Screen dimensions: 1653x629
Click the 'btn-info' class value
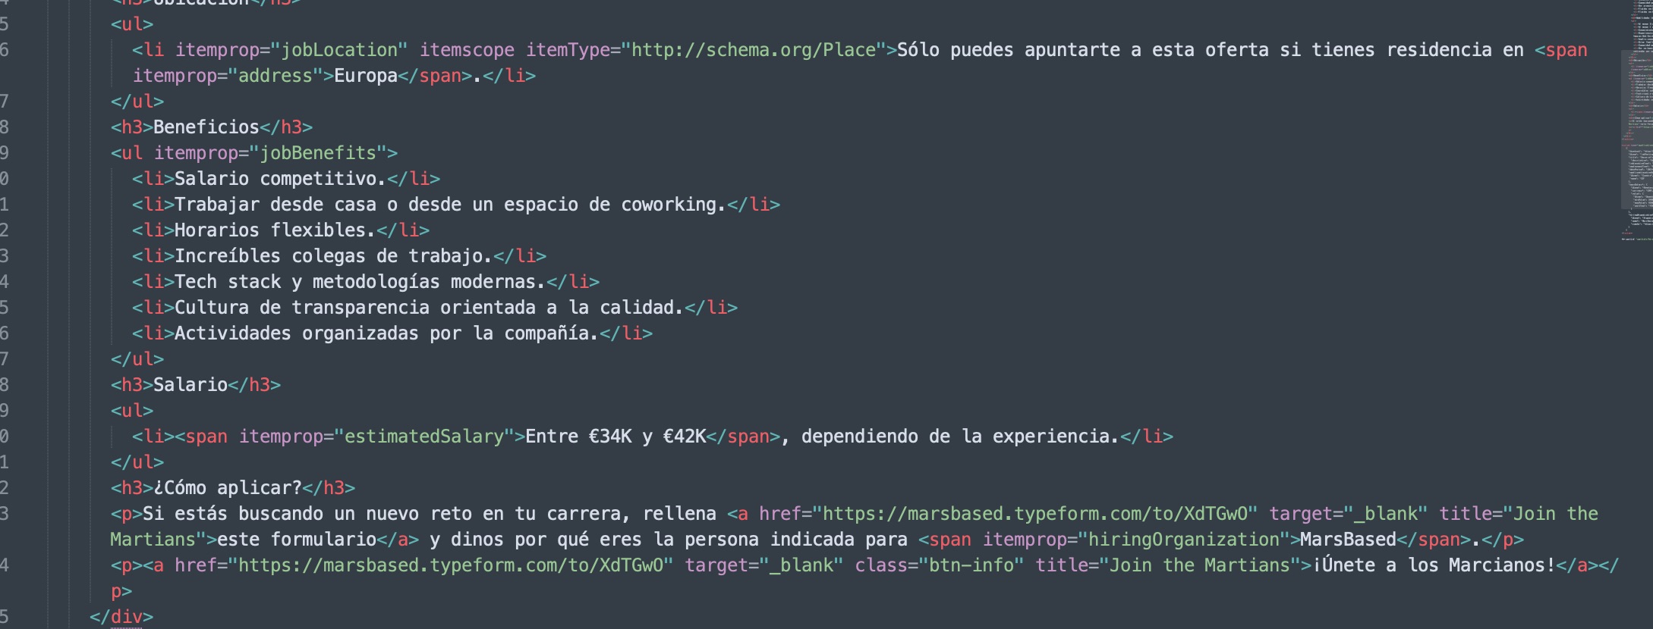pos(972,565)
